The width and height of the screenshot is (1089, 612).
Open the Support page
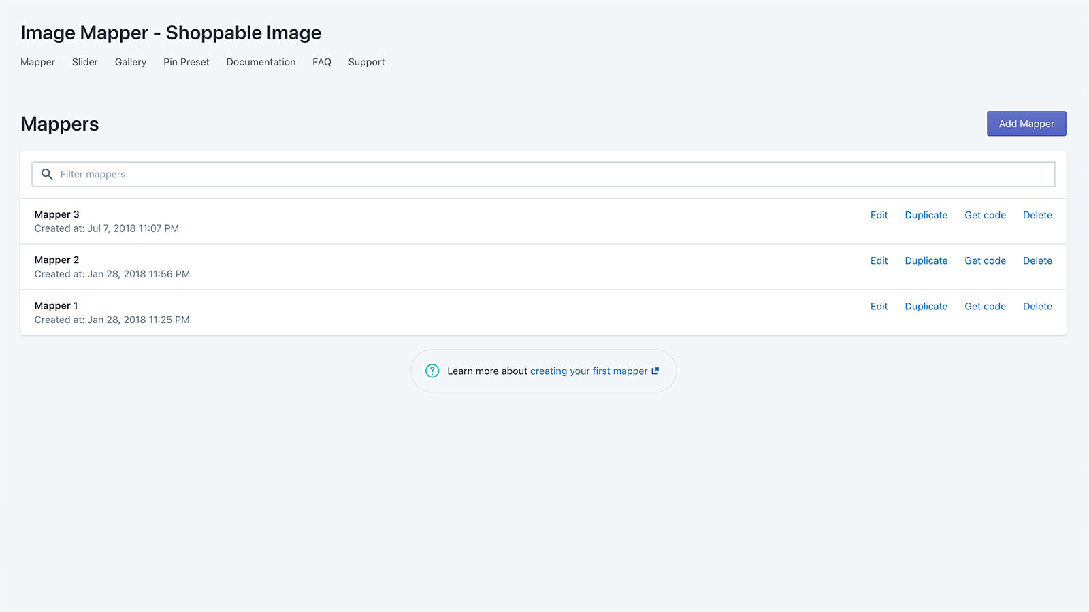pos(366,62)
